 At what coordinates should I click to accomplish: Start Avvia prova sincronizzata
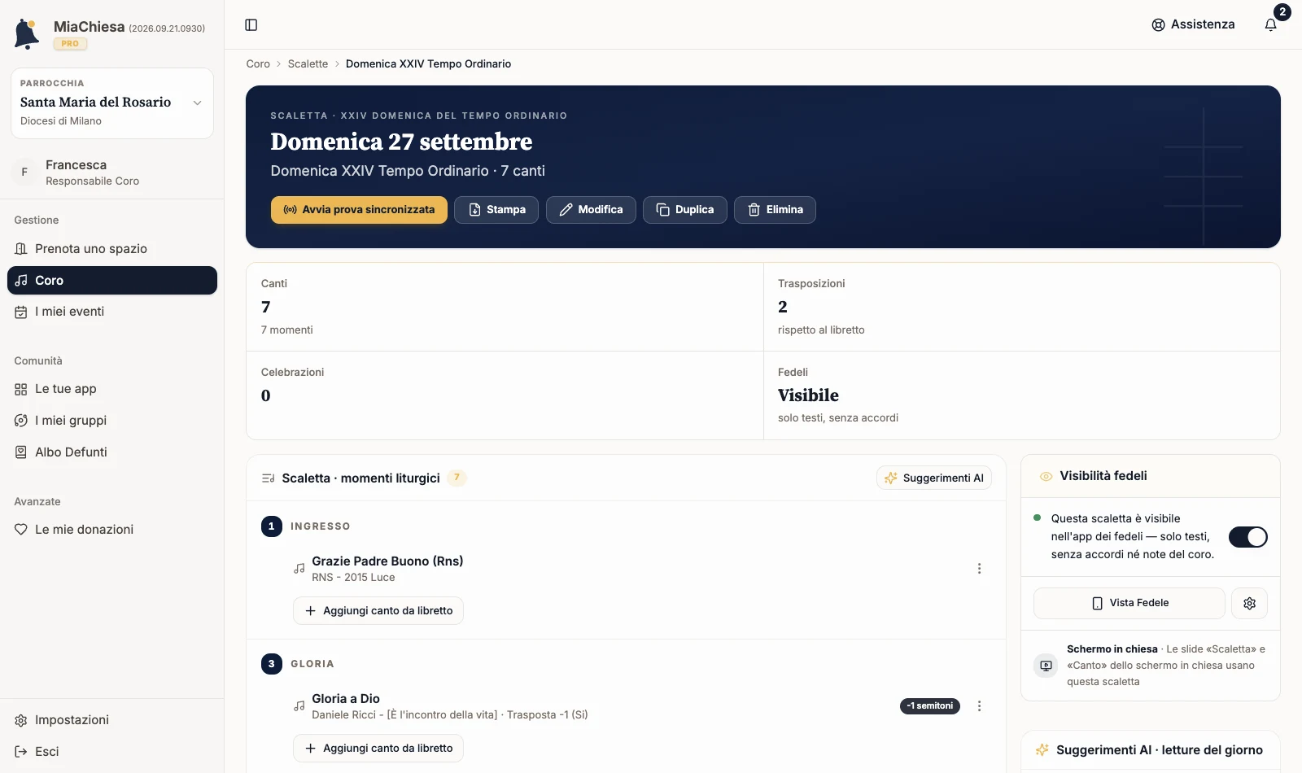tap(359, 210)
